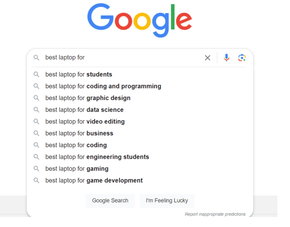This screenshot has height=227, width=290.
Task: Click magnifier icon beside 'business' suggestion
Action: [x=36, y=133]
